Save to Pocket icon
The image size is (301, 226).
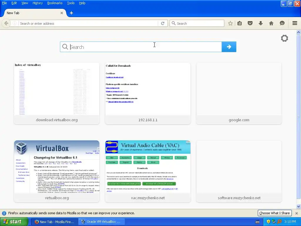pos(250,23)
